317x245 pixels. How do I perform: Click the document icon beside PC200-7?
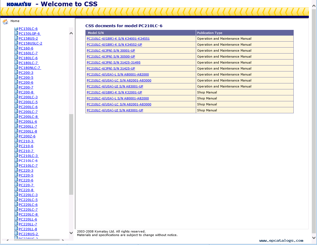point(16,86)
